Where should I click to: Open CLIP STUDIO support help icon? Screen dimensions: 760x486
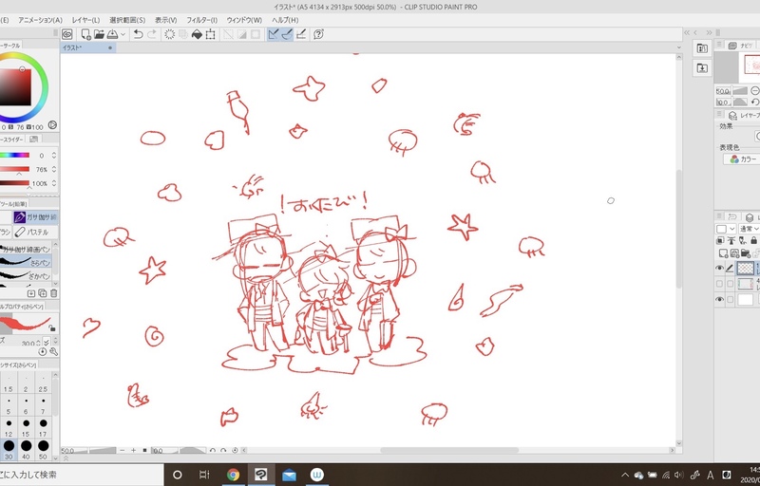pyautogui.click(x=318, y=34)
